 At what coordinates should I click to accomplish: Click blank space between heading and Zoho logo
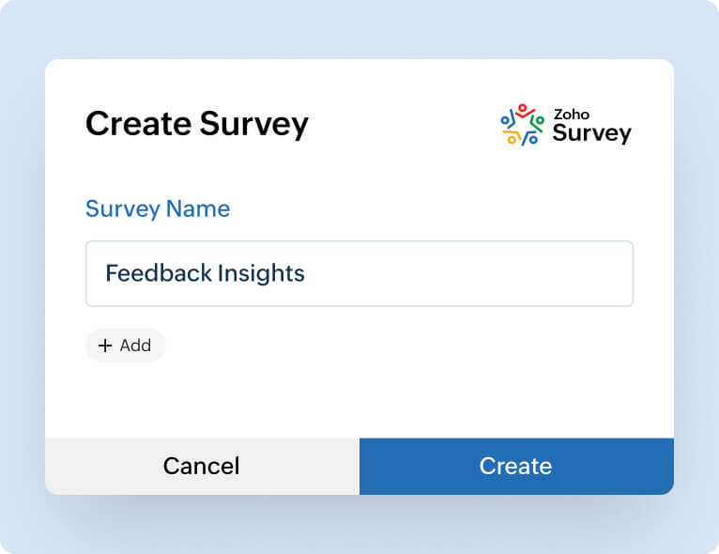pyautogui.click(x=404, y=124)
